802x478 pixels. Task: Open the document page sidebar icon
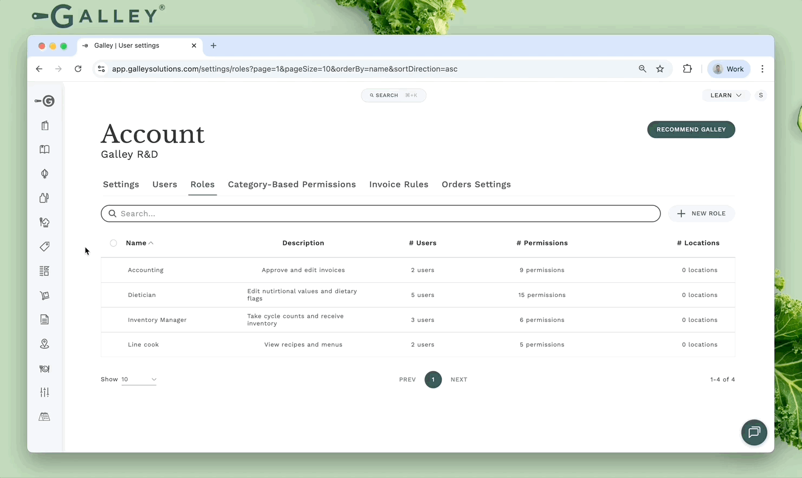pyautogui.click(x=44, y=320)
